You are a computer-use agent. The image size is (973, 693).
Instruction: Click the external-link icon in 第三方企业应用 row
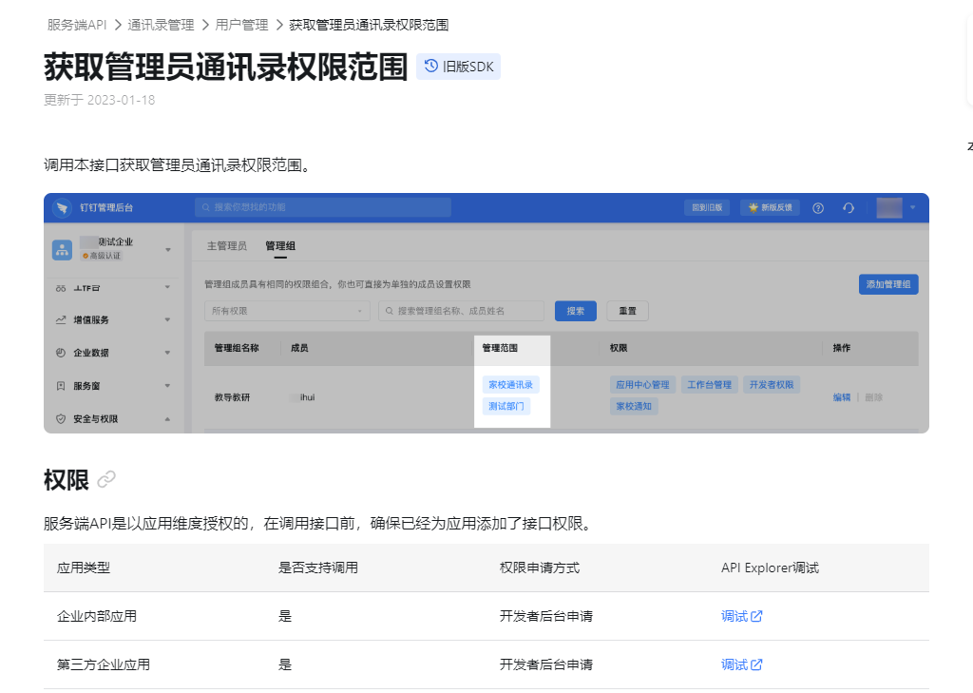(x=756, y=664)
